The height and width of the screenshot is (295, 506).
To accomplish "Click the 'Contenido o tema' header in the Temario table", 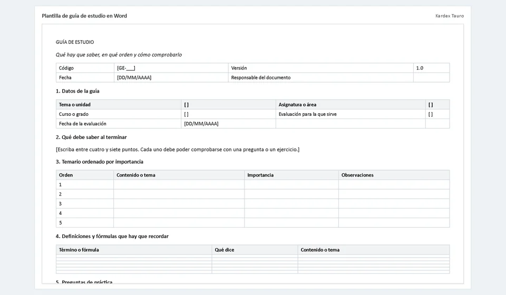I will pyautogui.click(x=179, y=175).
